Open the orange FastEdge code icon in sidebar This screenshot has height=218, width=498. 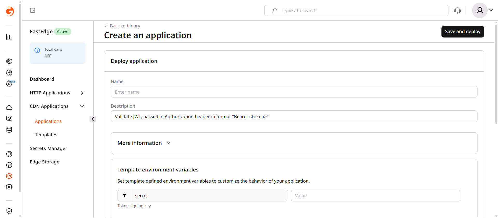[9, 176]
